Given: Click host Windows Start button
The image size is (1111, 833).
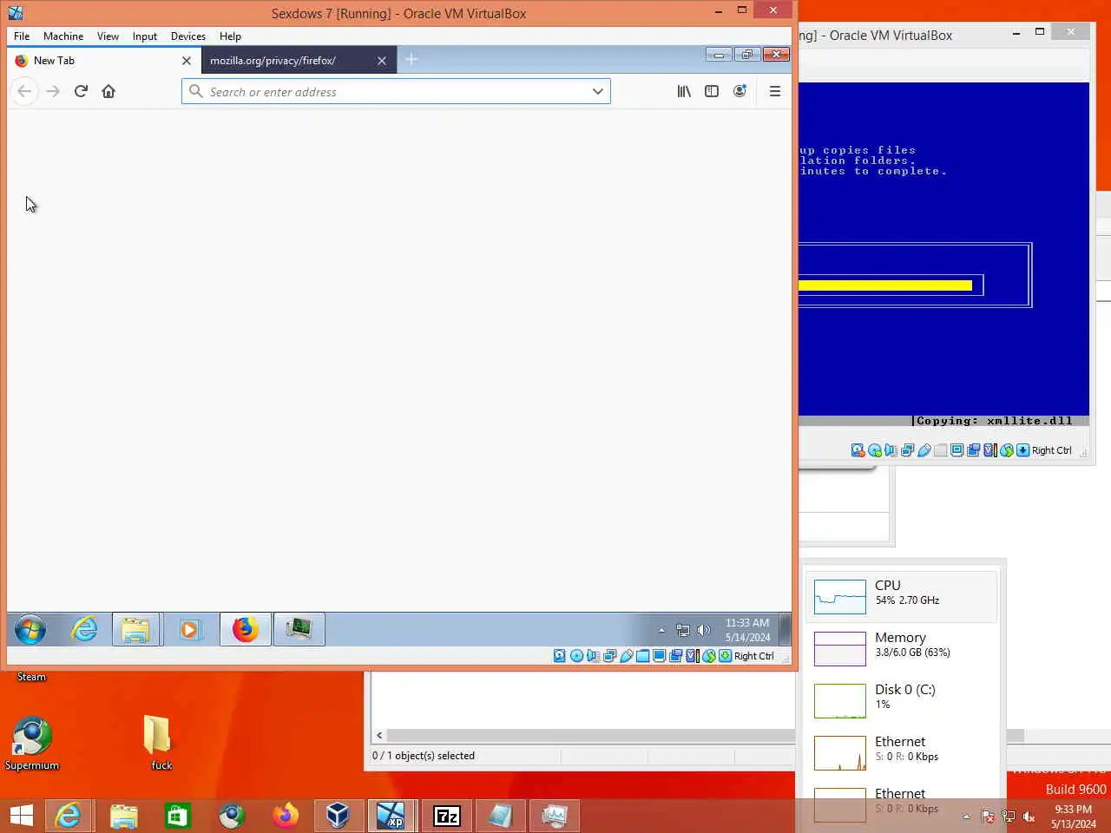Looking at the screenshot, I should 22,816.
